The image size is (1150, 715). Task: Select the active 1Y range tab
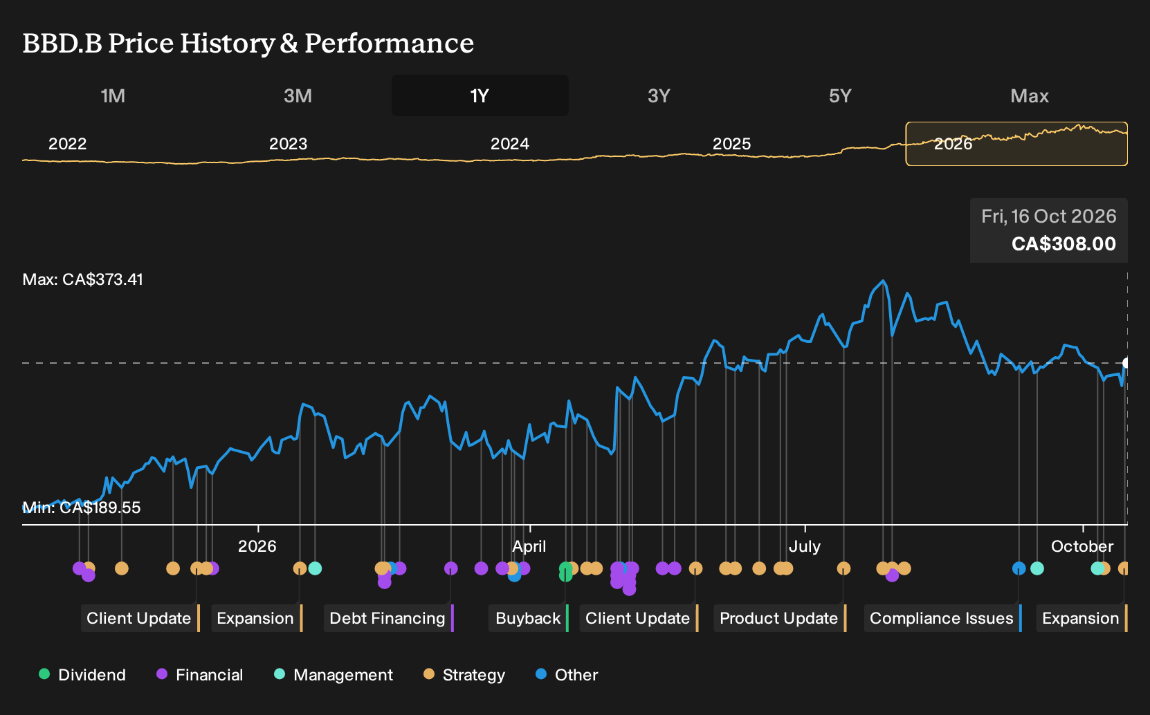(x=480, y=95)
